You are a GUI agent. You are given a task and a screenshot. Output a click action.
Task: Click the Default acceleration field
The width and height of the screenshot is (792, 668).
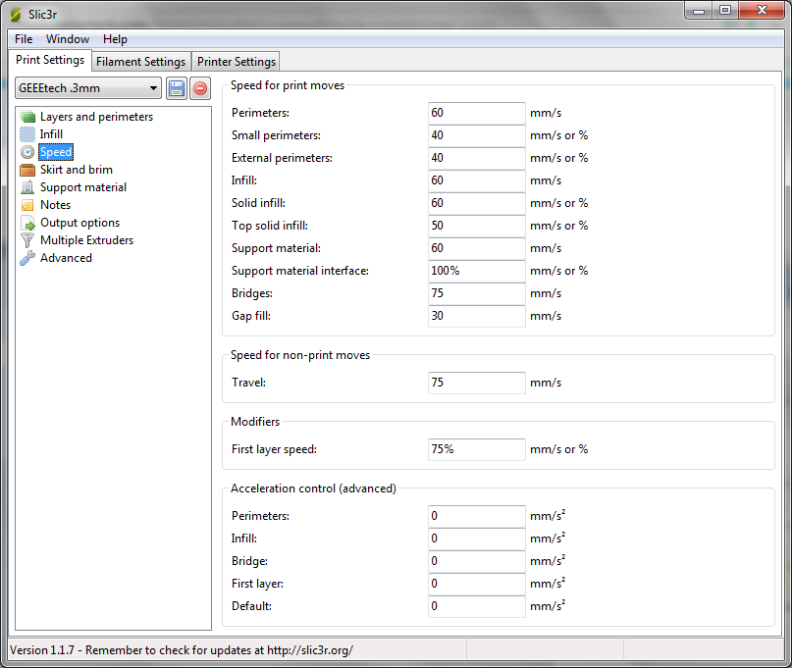pyautogui.click(x=476, y=606)
